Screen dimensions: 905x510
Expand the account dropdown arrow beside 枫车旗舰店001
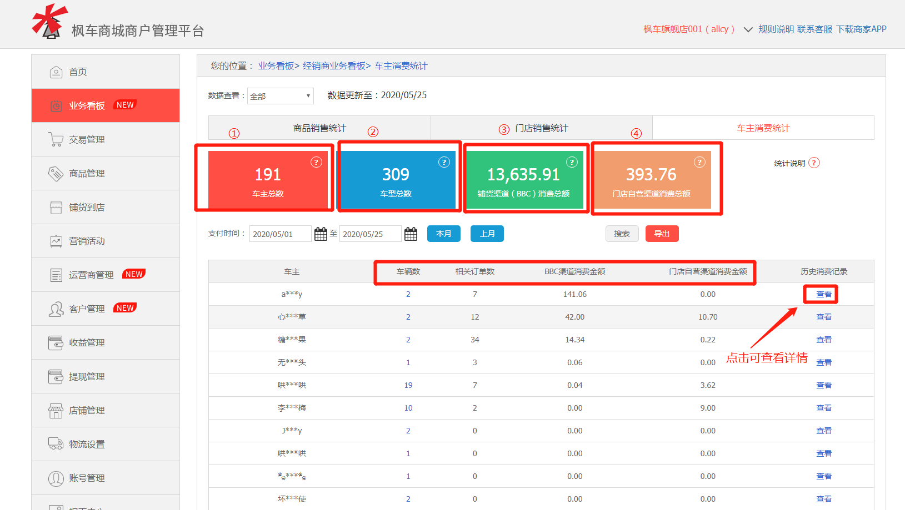point(748,29)
